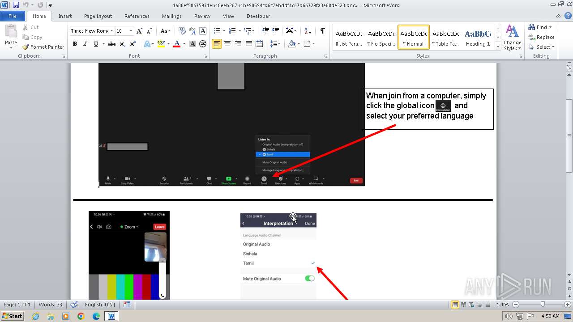
Task: Click the word count status
Action: 50,305
